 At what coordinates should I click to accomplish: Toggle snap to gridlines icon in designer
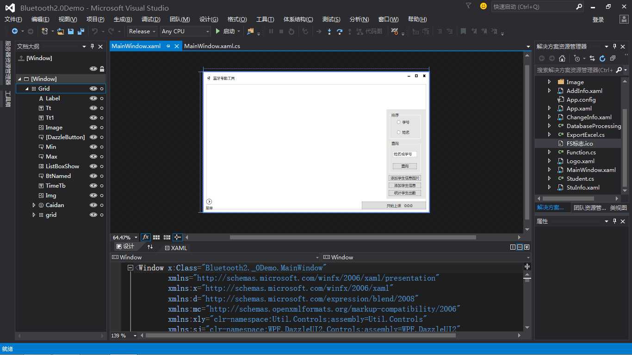[167, 237]
